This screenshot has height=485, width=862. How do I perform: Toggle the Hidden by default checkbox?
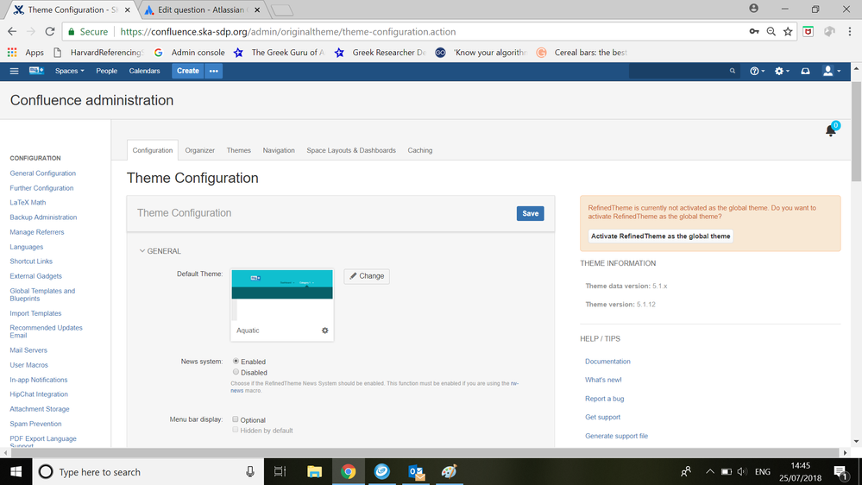[236, 430]
